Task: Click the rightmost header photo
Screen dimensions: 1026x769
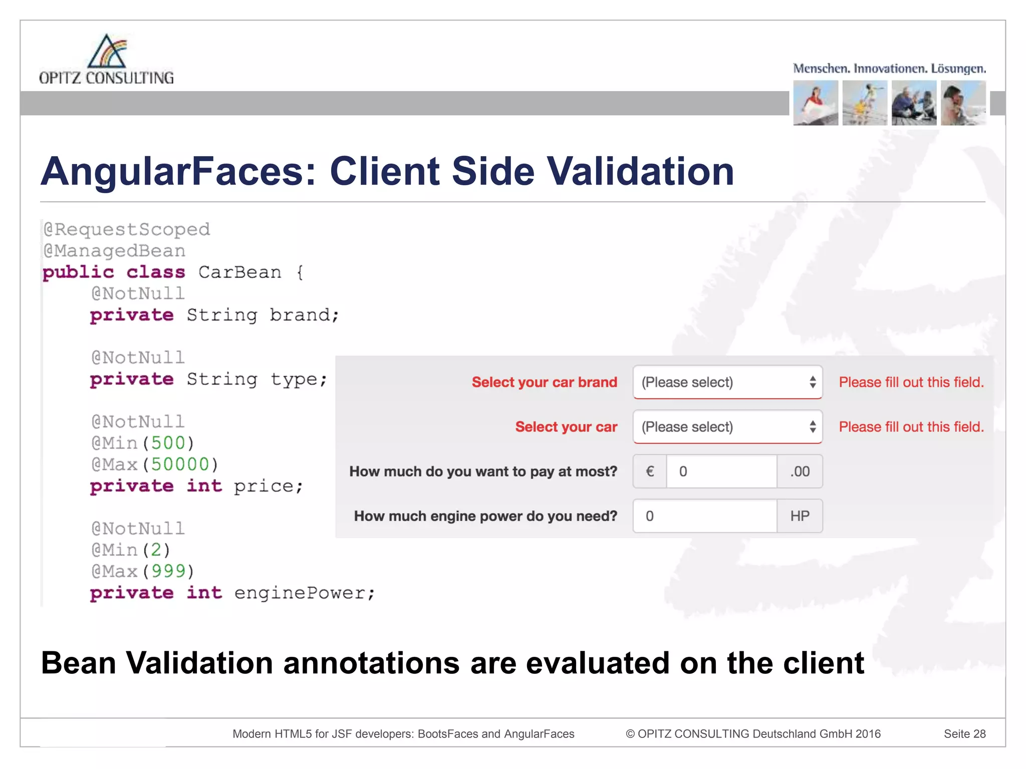Action: coord(963,103)
